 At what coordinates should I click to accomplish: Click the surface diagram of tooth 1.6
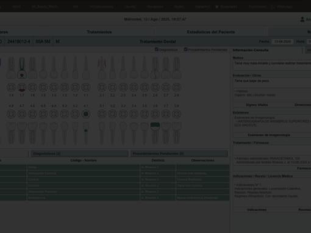coord(32,87)
